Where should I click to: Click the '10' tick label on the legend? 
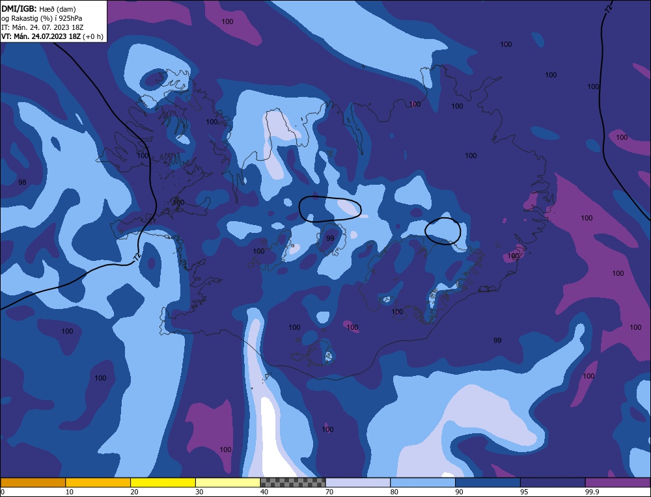click(69, 492)
